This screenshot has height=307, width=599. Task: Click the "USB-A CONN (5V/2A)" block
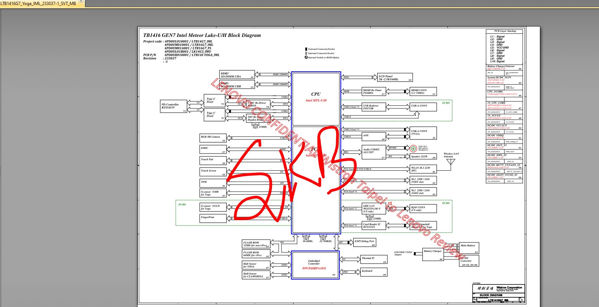click(x=423, y=133)
